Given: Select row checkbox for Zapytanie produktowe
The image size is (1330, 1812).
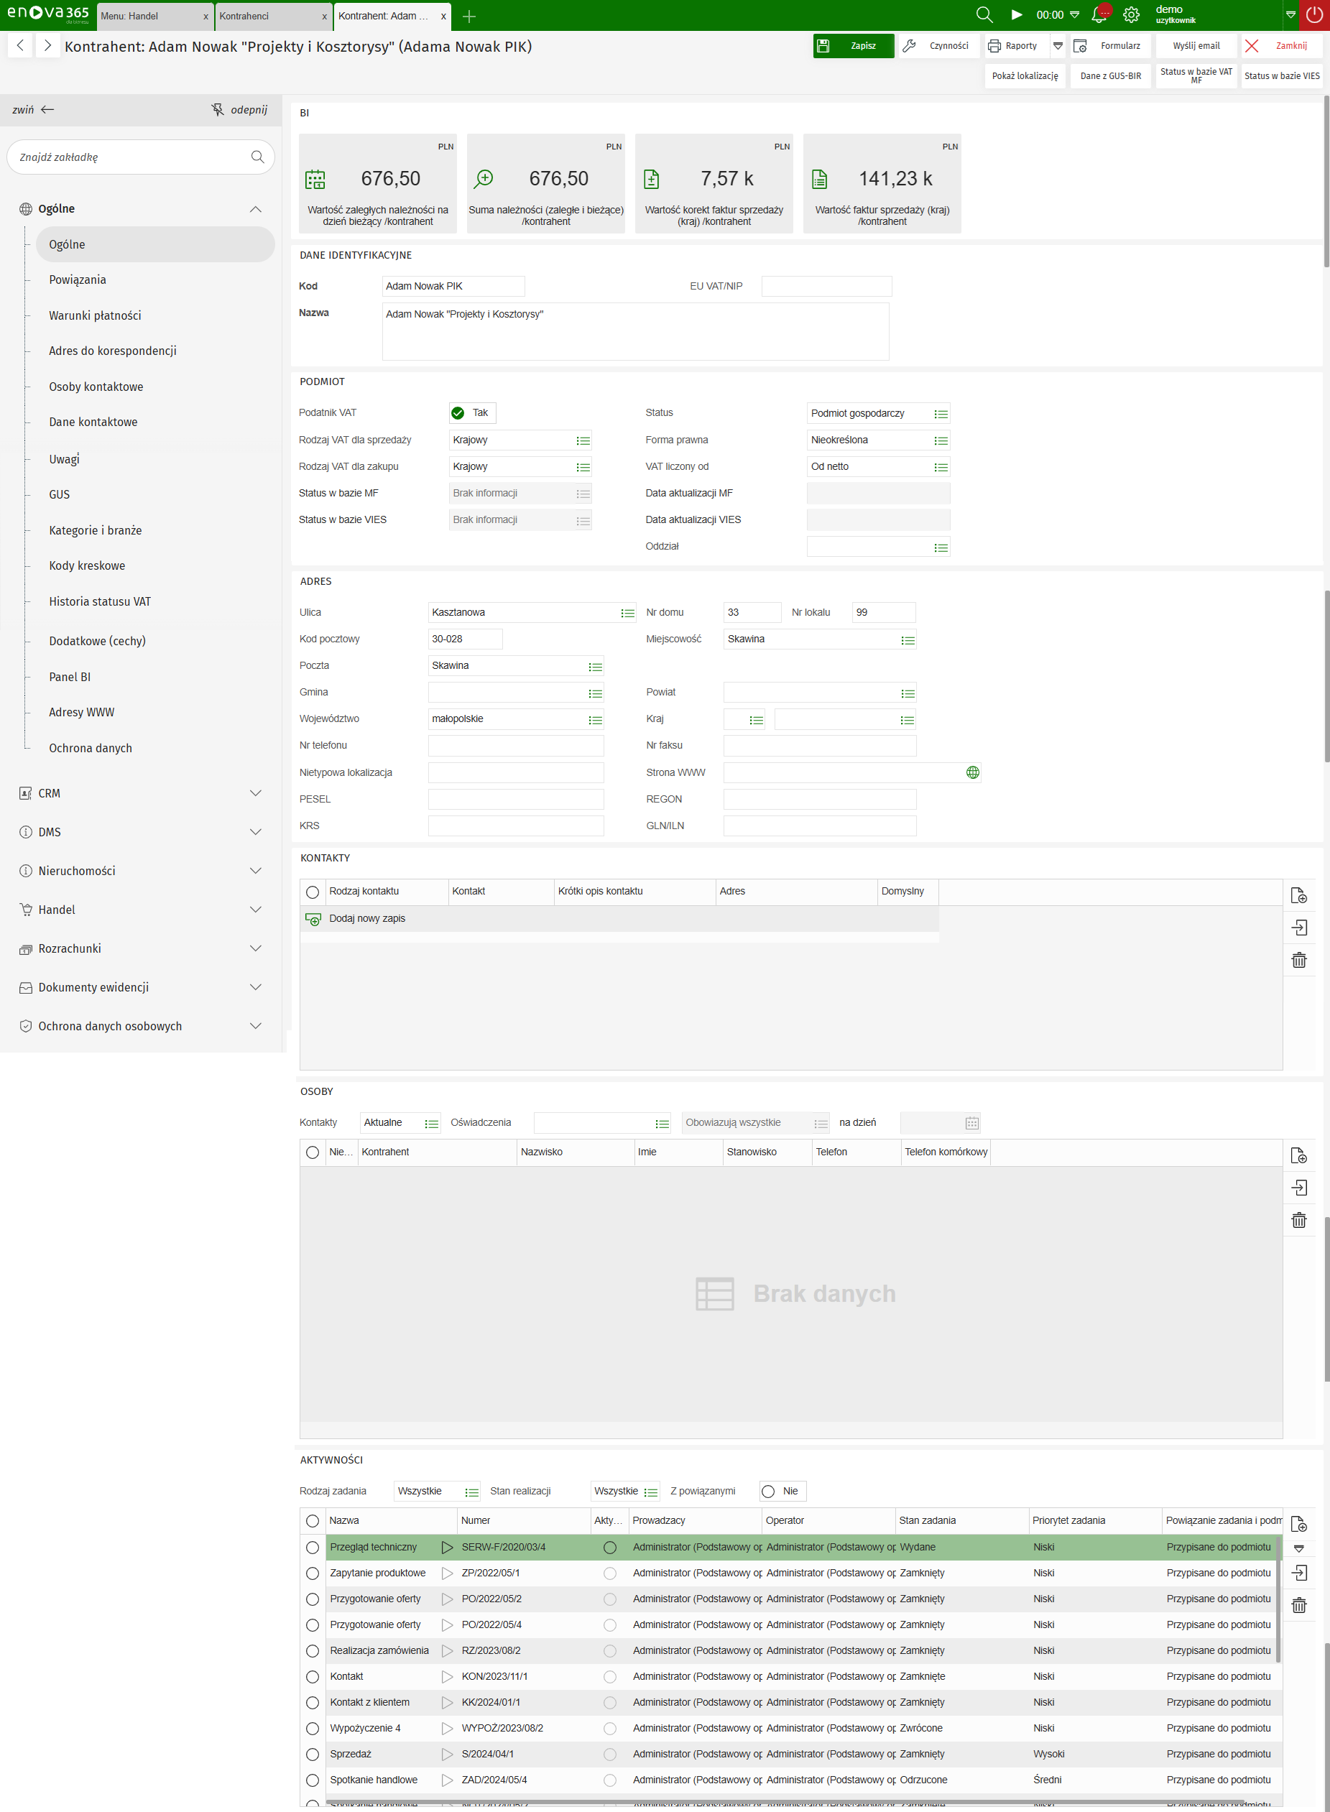Looking at the screenshot, I should click(313, 1573).
